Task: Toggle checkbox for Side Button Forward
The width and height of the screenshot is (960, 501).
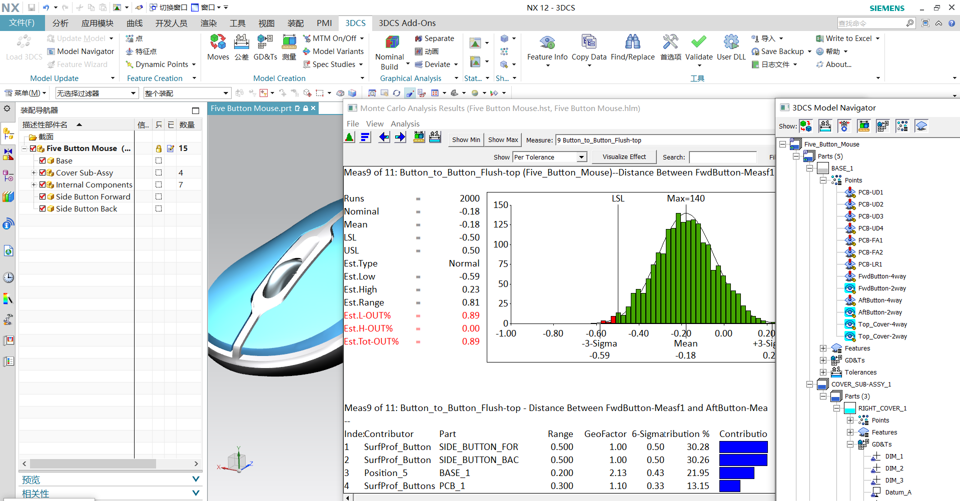Action: click(x=43, y=196)
